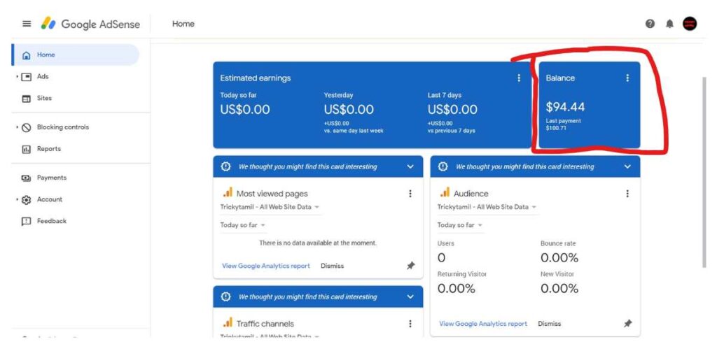The image size is (717, 358).
Task: Open Audience card options menu
Action: click(627, 194)
